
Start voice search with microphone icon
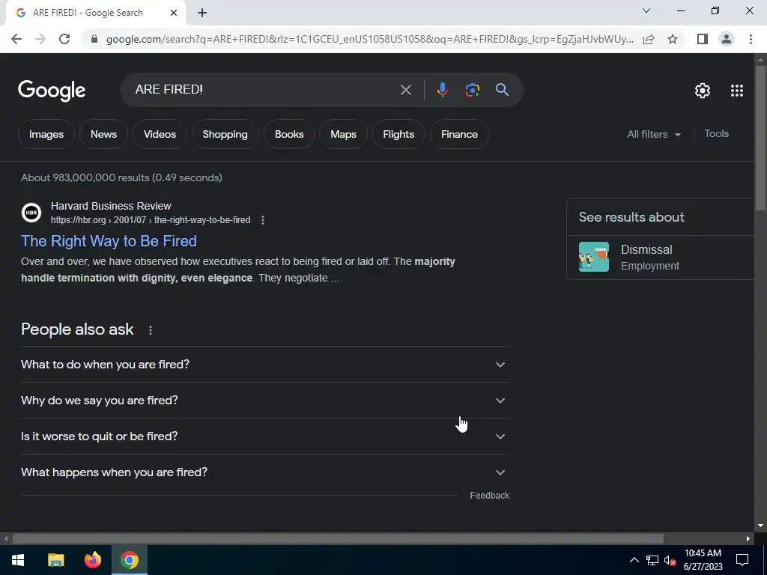tap(442, 90)
